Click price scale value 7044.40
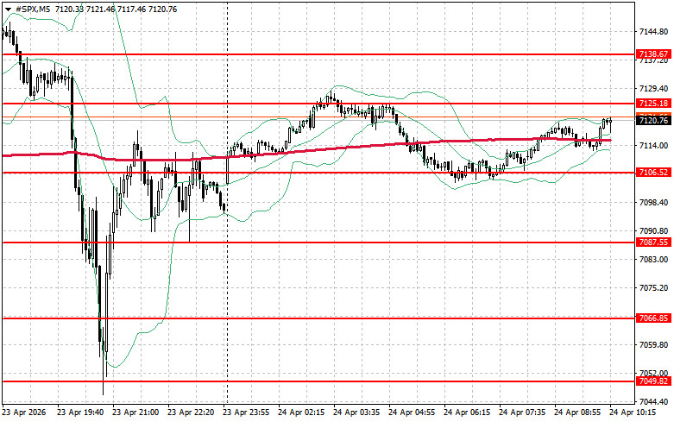The width and height of the screenshot is (674, 422). tap(654, 402)
